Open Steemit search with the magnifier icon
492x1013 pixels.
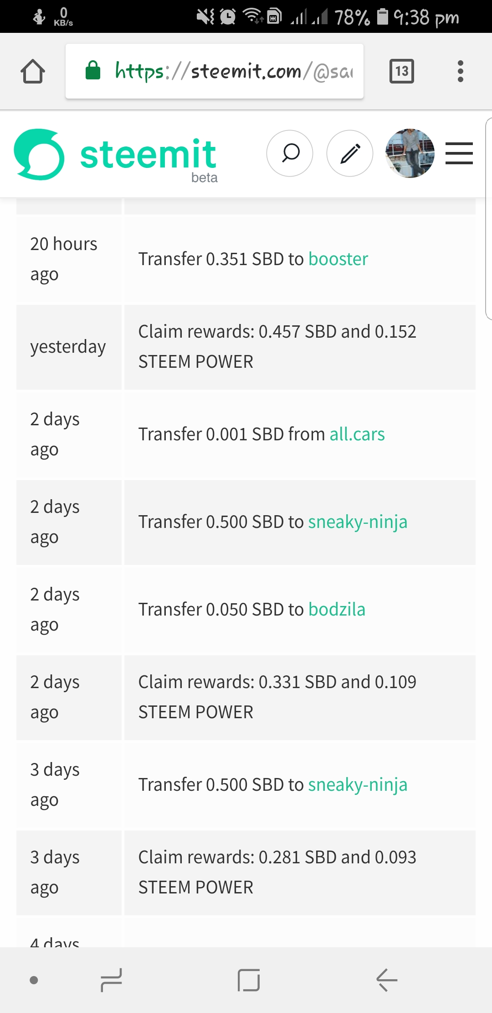[290, 153]
